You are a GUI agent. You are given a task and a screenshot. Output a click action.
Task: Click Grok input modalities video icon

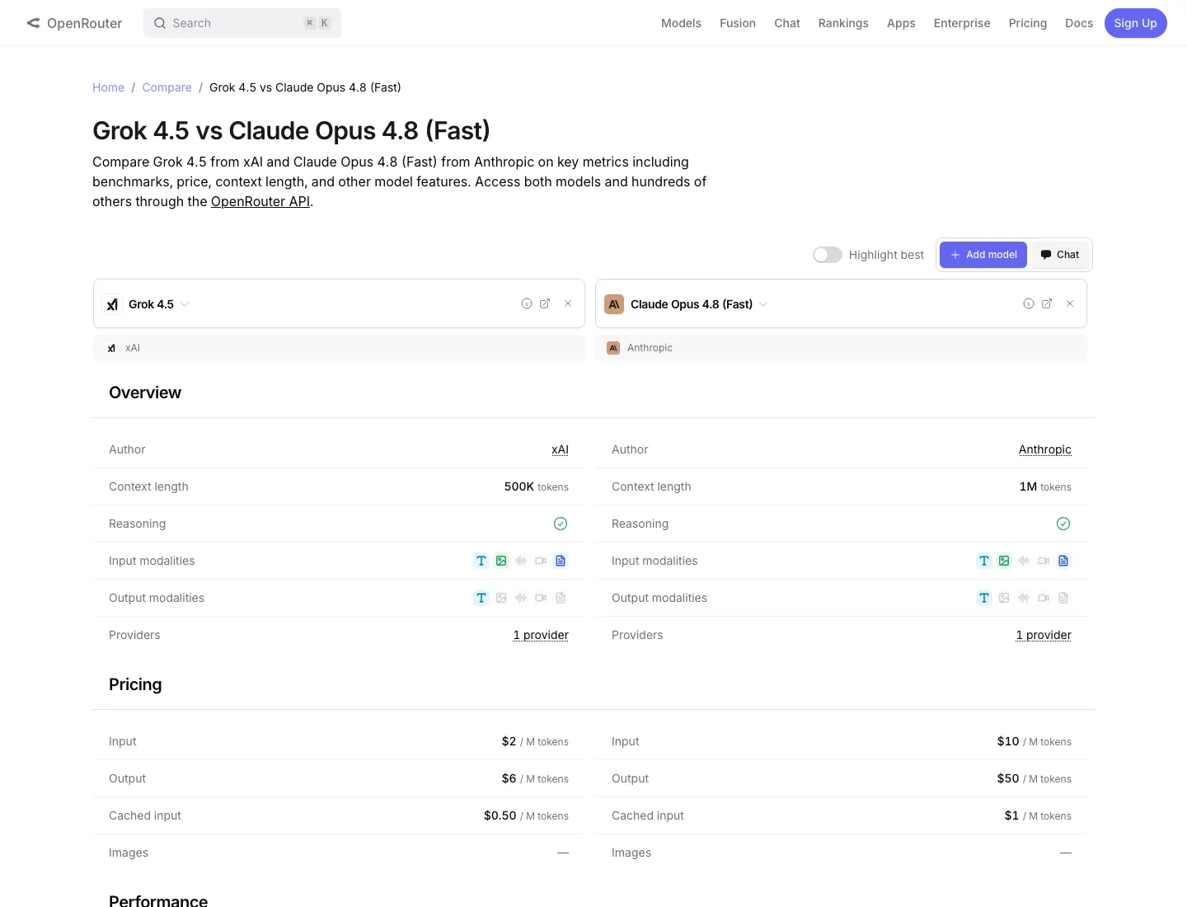click(541, 561)
